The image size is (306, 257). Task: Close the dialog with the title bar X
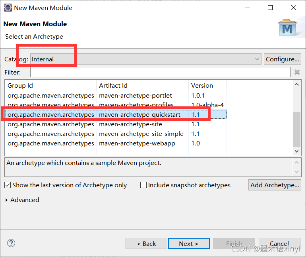[294, 8]
